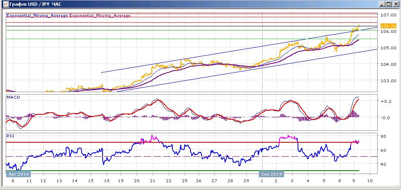Click the 60 RSI scale value
This screenshot has width=401, height=190.
[x=384, y=150]
